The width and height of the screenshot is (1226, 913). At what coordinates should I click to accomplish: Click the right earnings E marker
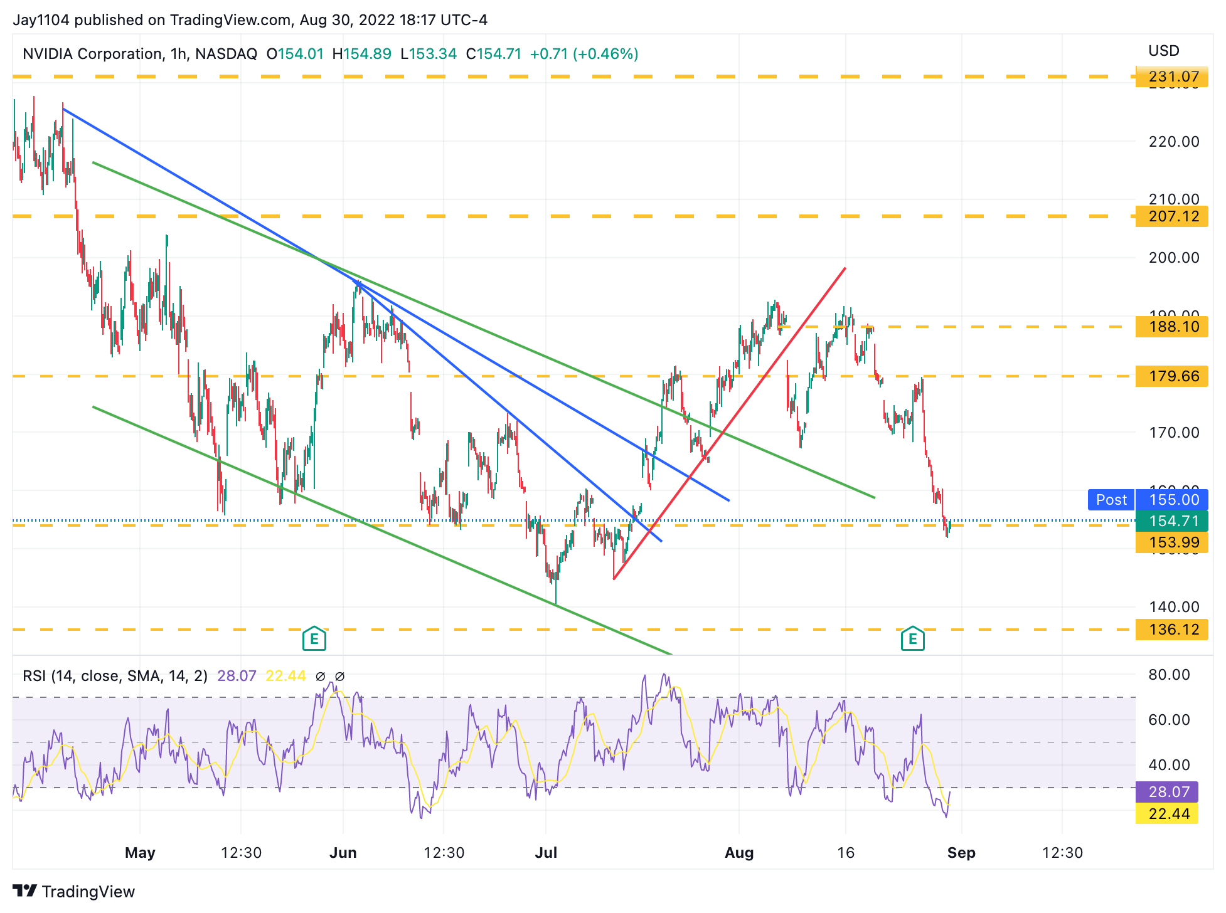pos(912,639)
